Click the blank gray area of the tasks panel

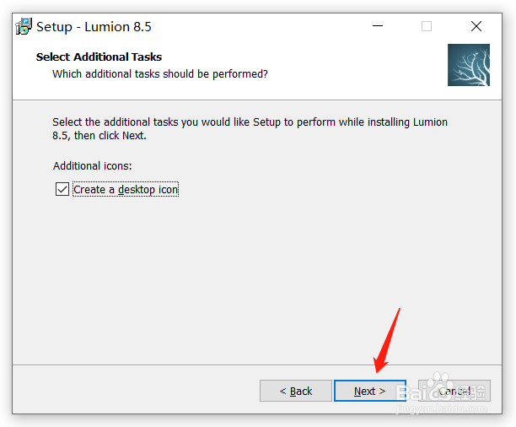tap(256, 280)
